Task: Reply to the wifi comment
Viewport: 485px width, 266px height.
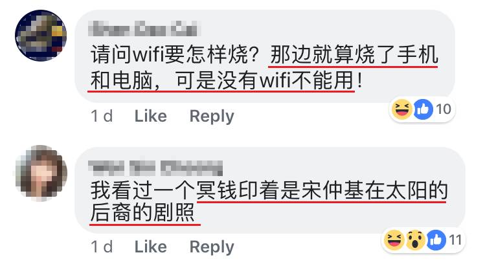Action: pos(212,116)
